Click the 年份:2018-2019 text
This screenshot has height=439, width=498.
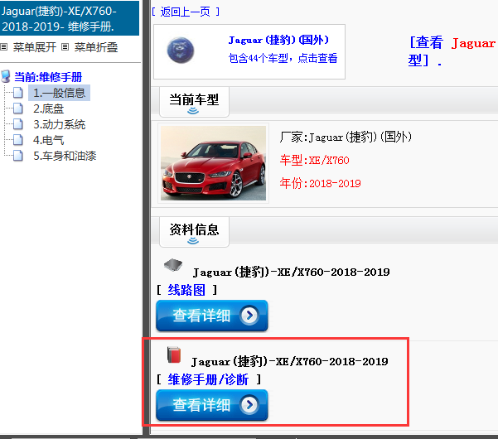coord(320,184)
